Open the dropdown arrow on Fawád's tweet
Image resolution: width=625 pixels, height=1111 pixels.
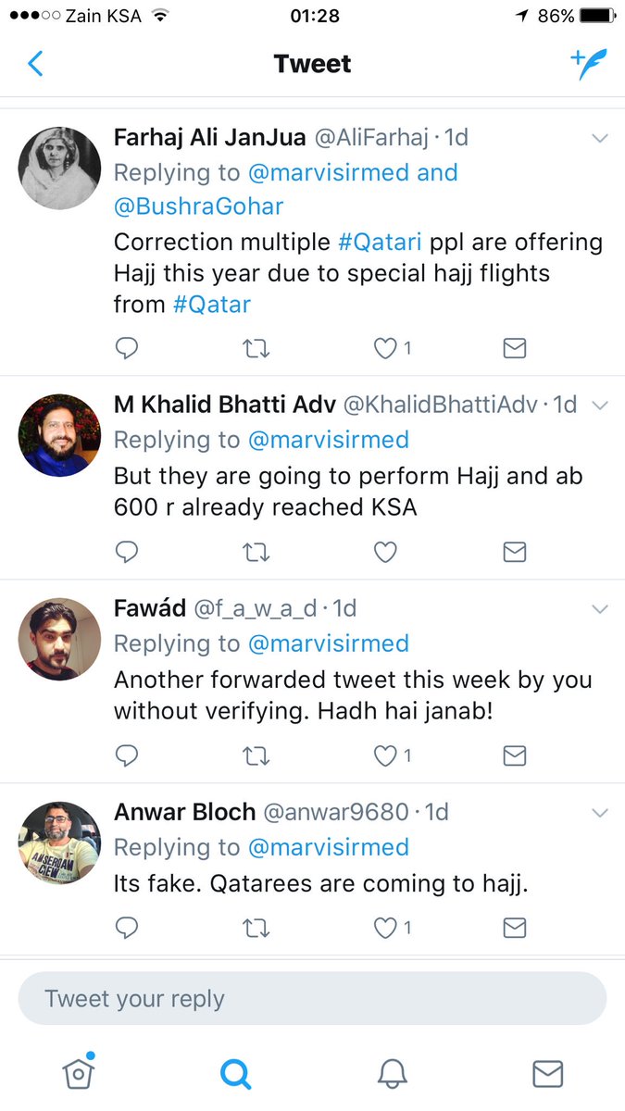pos(600,609)
